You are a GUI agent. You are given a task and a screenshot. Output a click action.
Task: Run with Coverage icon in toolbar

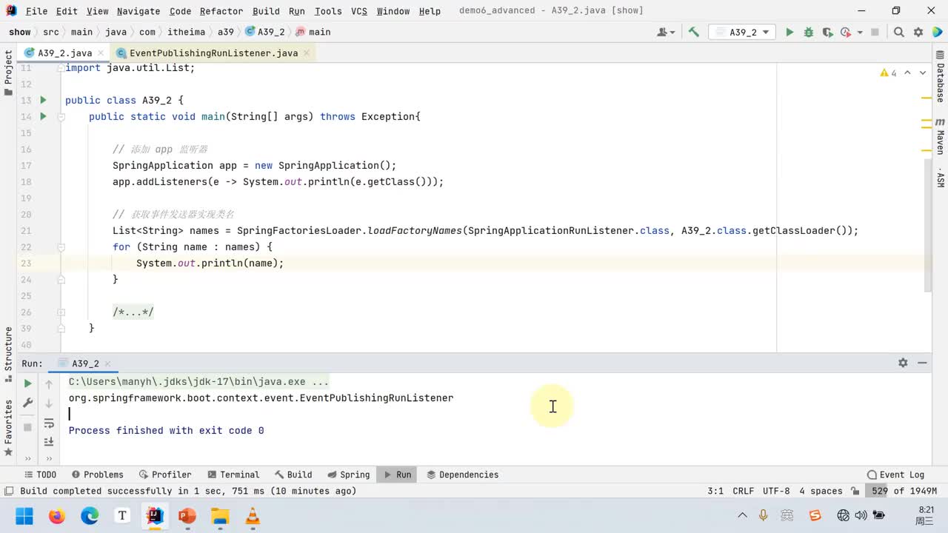[x=827, y=32]
